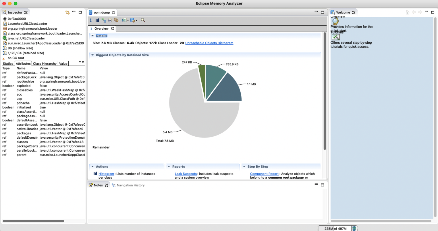Switch to the Statics tab
Image resolution: width=438 pixels, height=231 pixels.
pos(8,64)
